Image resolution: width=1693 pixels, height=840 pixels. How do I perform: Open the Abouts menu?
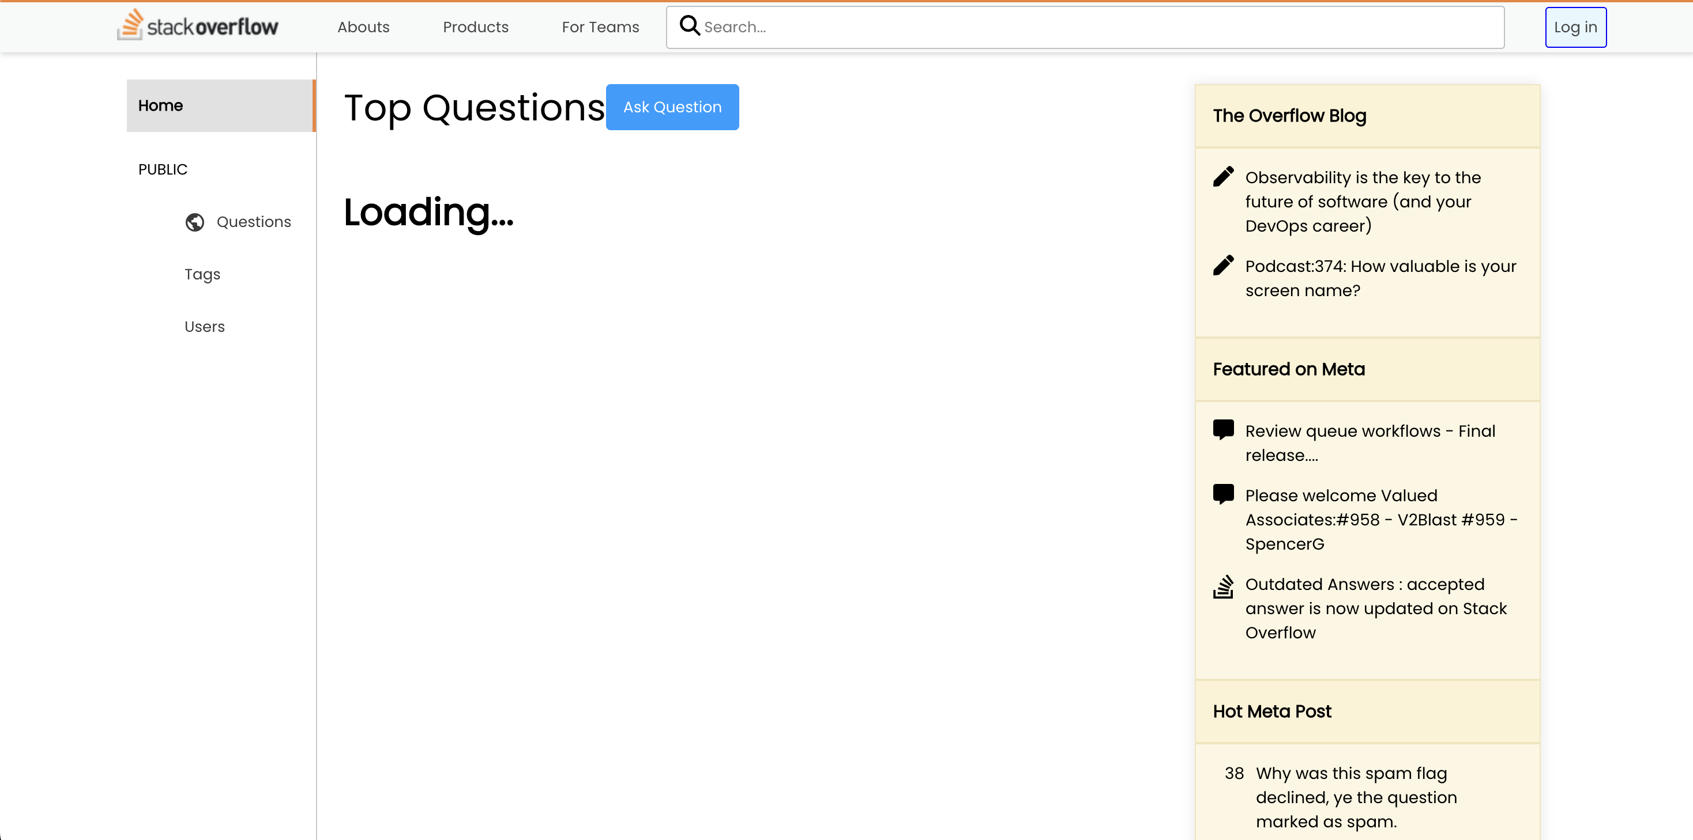click(x=363, y=27)
